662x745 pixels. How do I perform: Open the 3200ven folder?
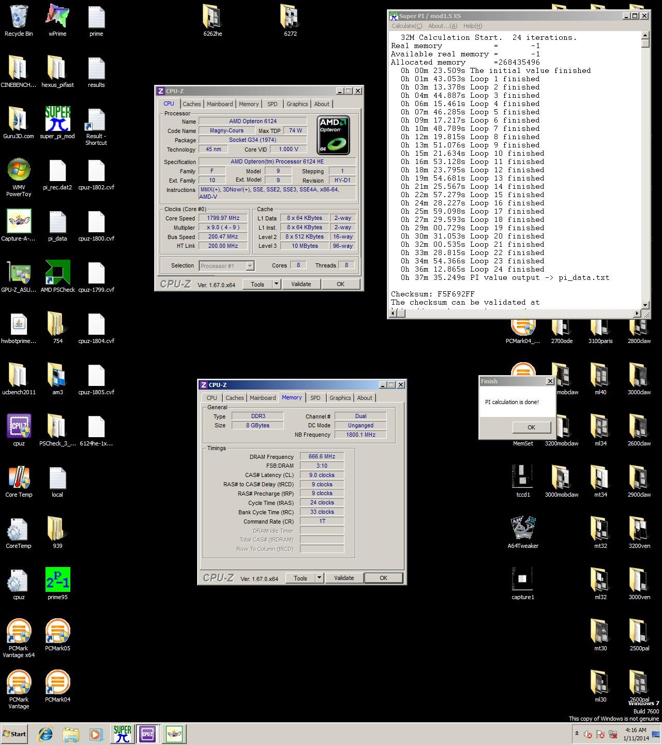tap(639, 532)
